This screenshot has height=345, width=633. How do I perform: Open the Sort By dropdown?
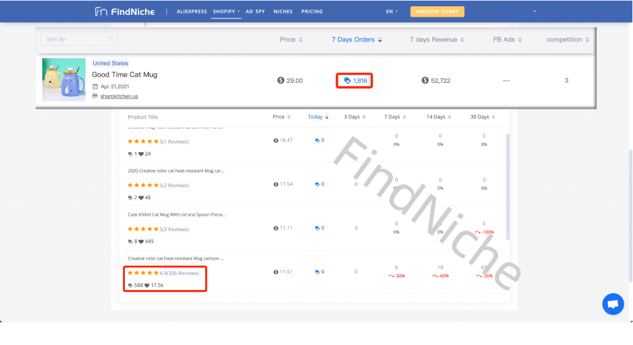click(79, 39)
